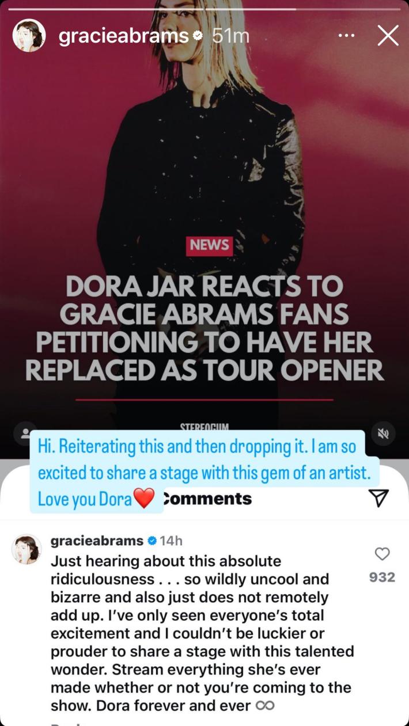Toggle the muted sound icon on story
The image size is (409, 726).
(383, 433)
